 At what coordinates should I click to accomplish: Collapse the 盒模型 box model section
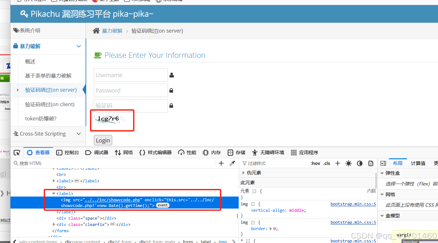point(382,216)
